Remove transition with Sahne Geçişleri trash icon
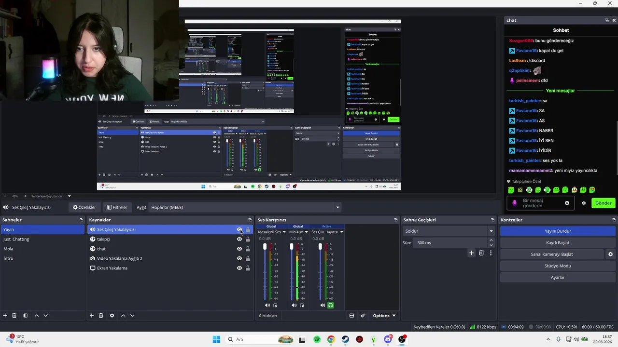618x347 pixels. (x=481, y=253)
